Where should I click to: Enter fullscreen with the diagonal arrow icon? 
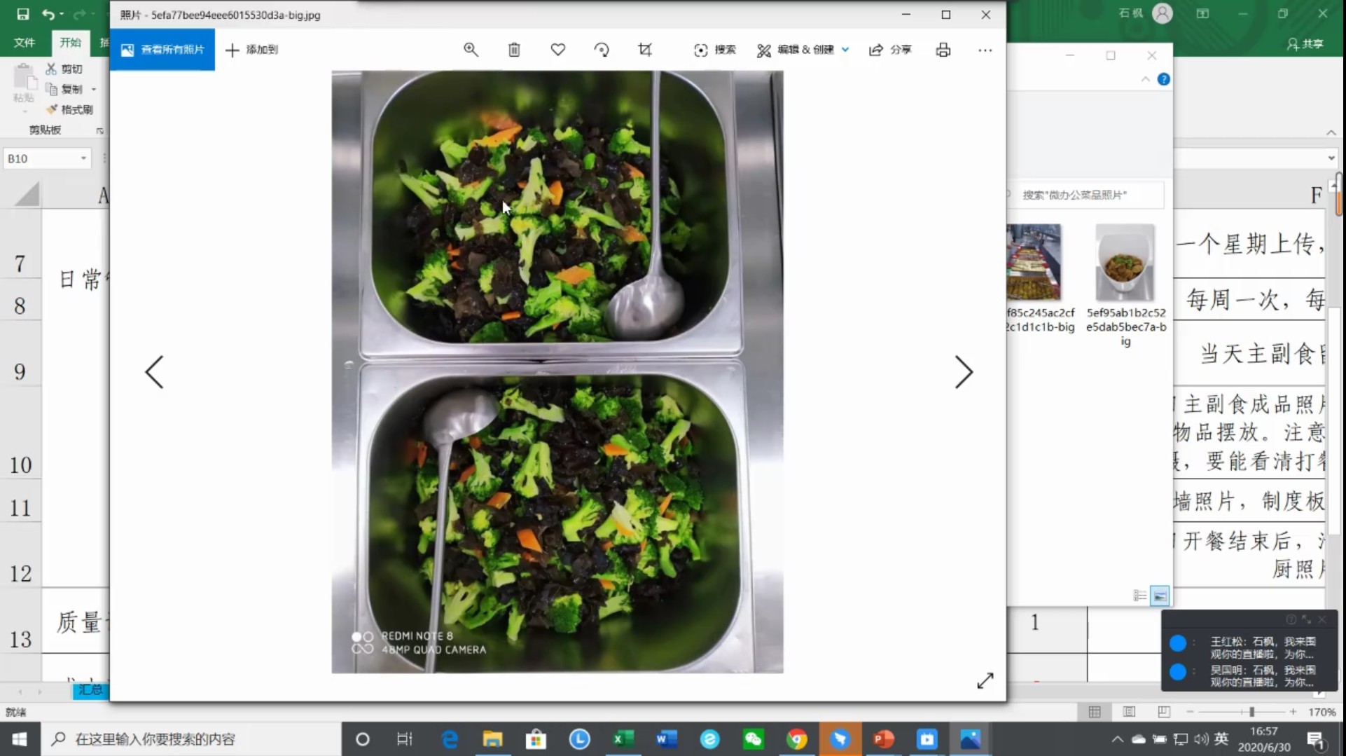[985, 680]
